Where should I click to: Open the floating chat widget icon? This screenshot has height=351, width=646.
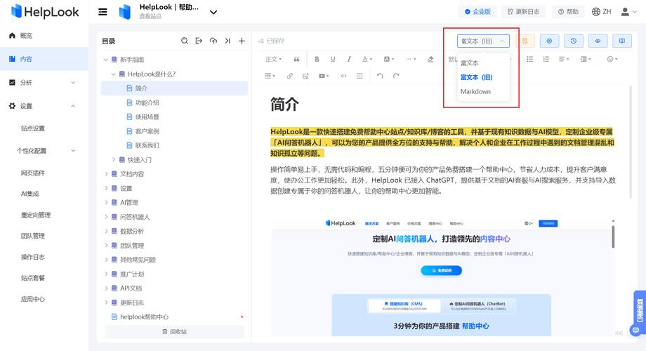[x=635, y=330]
